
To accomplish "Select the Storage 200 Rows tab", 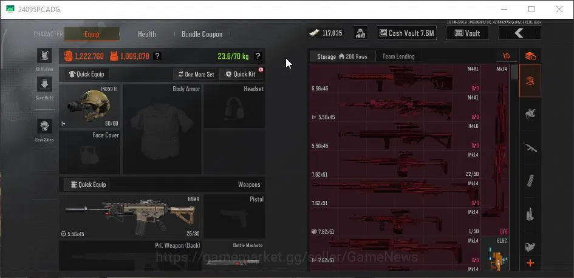I will pos(343,56).
